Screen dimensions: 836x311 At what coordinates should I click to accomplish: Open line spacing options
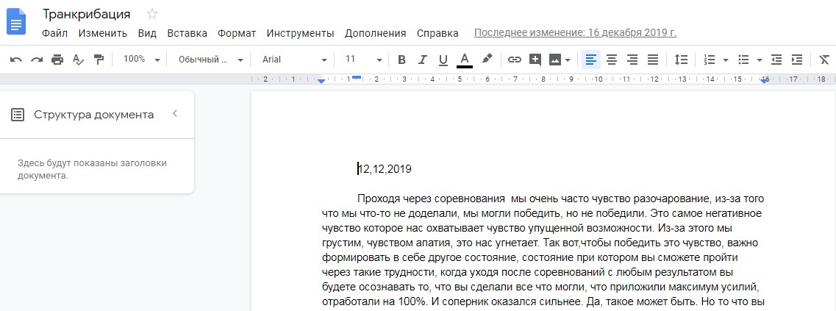coord(681,60)
